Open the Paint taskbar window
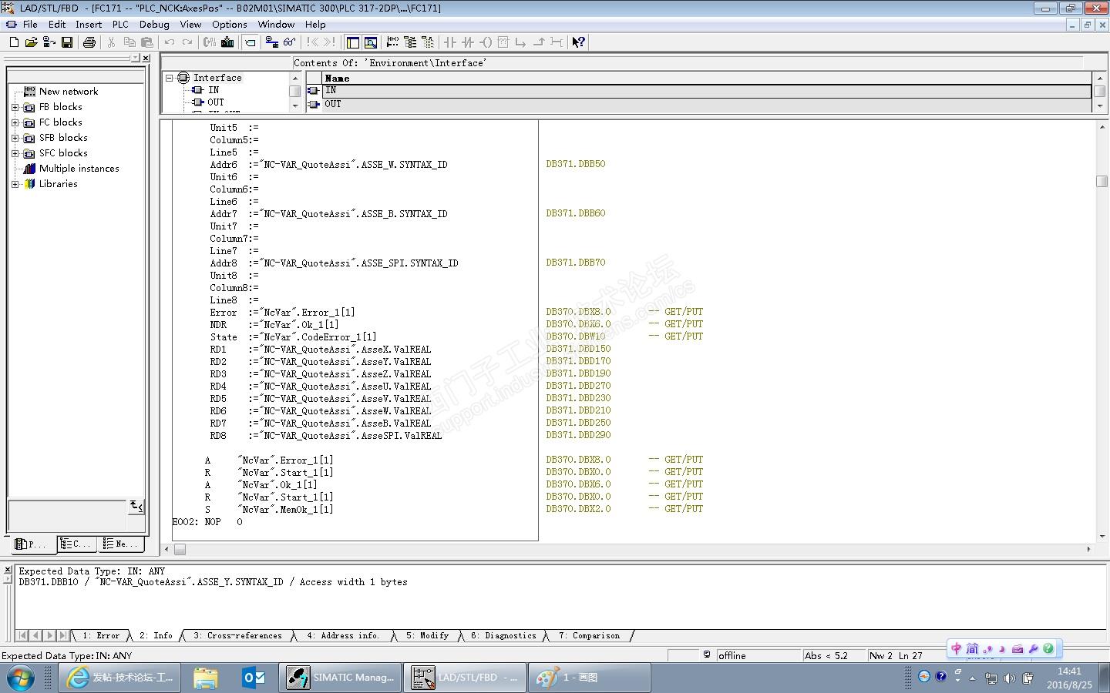This screenshot has height=693, width=1110. [590, 678]
